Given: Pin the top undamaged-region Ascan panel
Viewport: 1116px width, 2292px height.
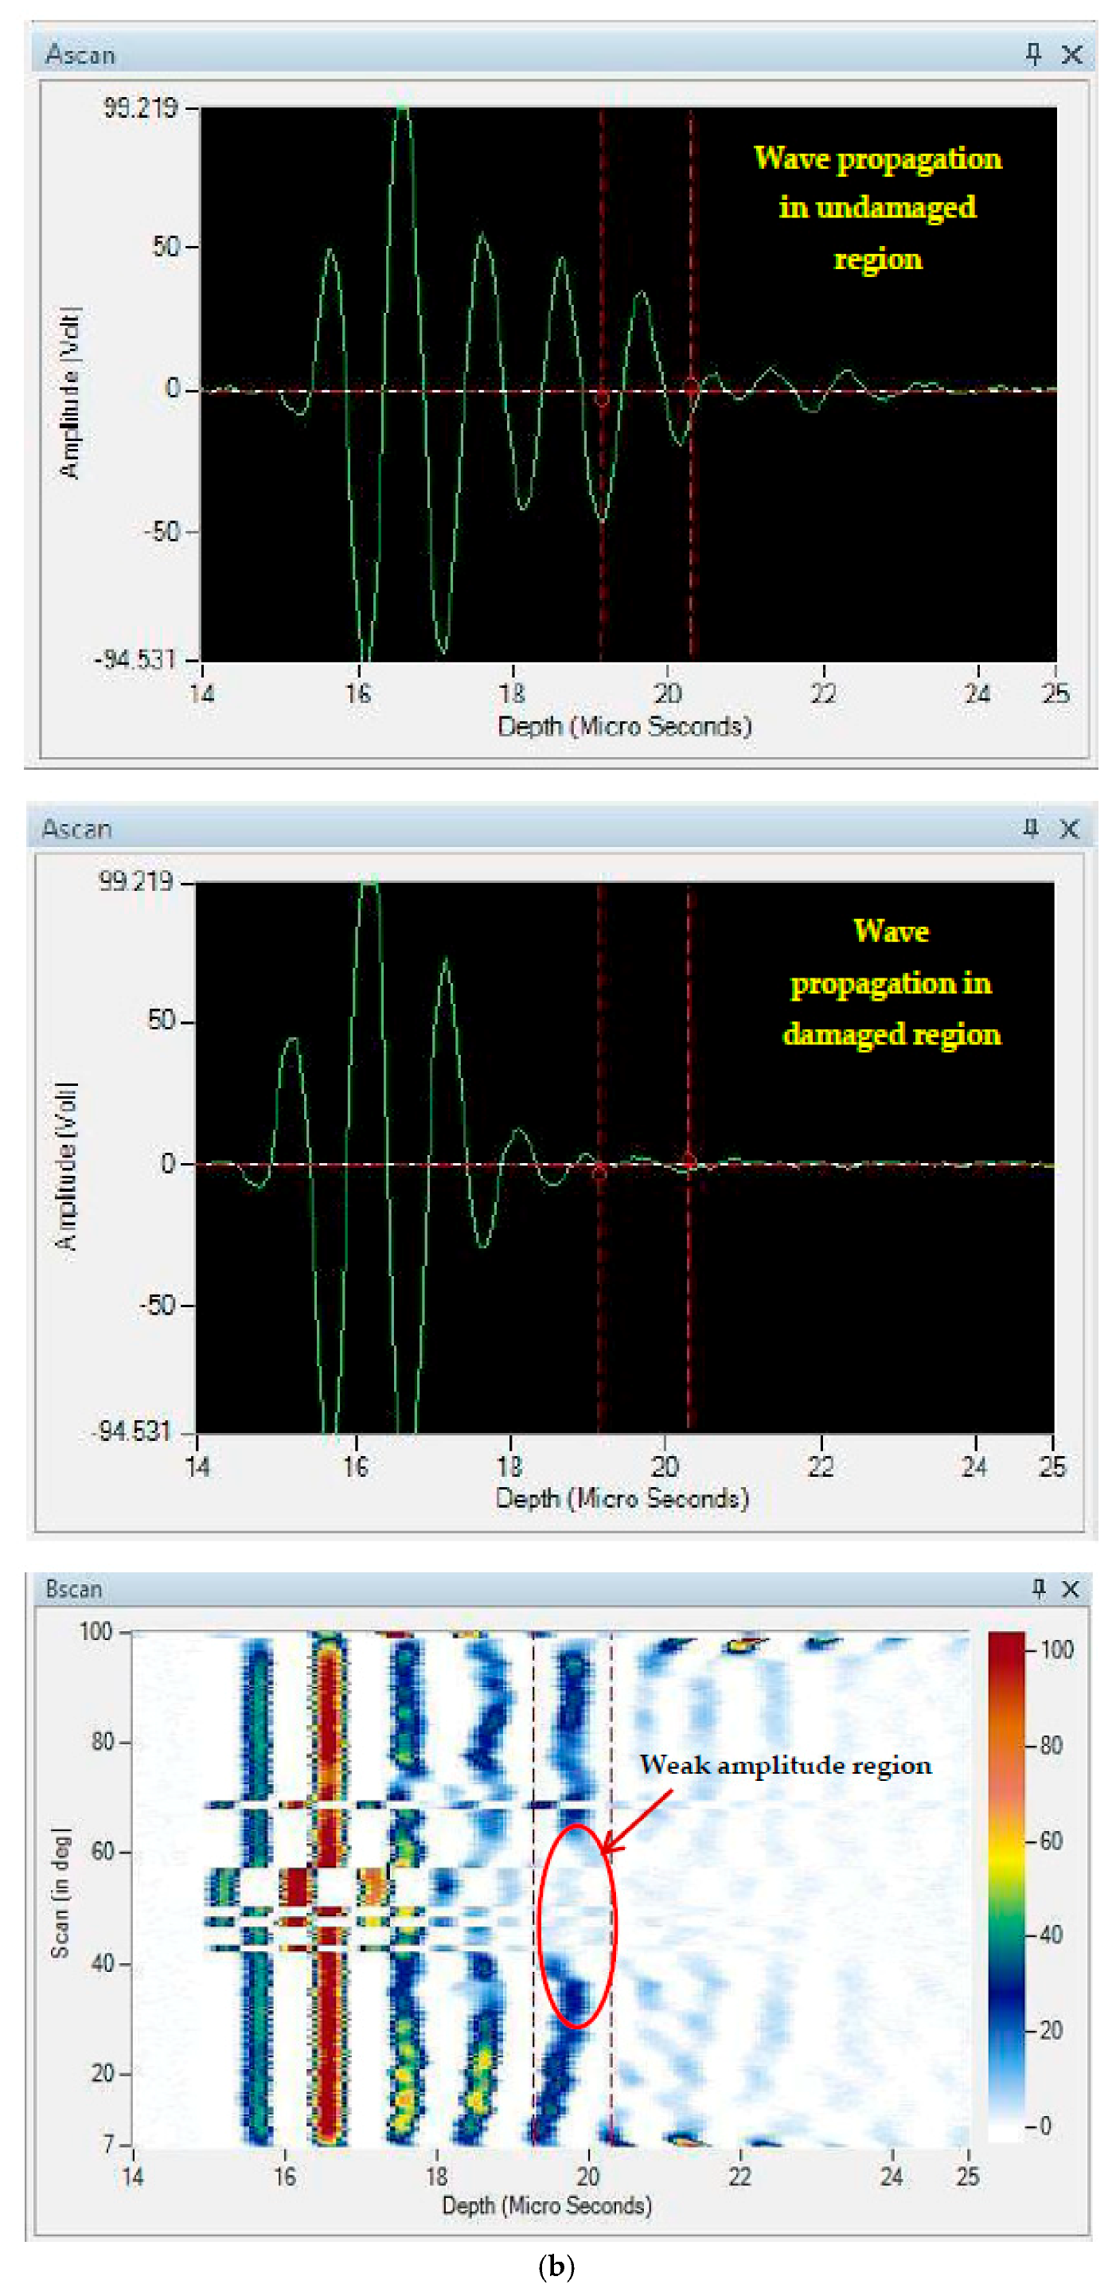Looking at the screenshot, I should click(1032, 54).
